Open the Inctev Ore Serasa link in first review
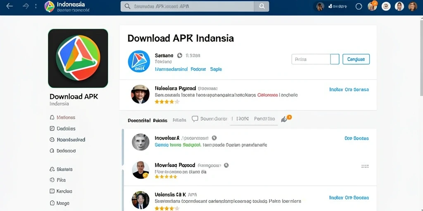This screenshot has height=211, width=423. pyautogui.click(x=349, y=89)
